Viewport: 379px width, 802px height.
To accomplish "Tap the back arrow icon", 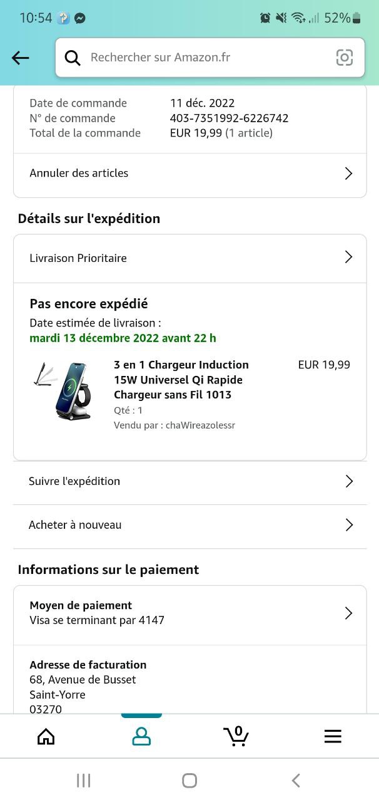I will pyautogui.click(x=21, y=58).
